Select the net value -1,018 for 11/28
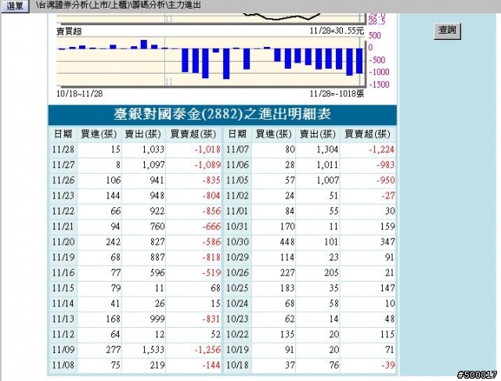The image size is (501, 381). [x=207, y=149]
